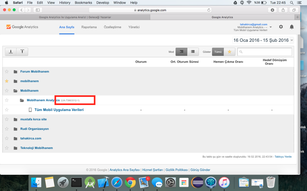Viewport: 307px width, 191px height.
Task: Expand the mustafa kırca site folder
Action: point(16,119)
